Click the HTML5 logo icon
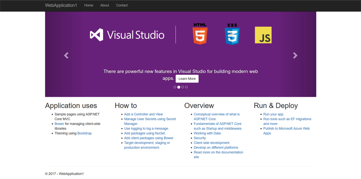The height and width of the screenshot is (179, 361). tap(200, 34)
